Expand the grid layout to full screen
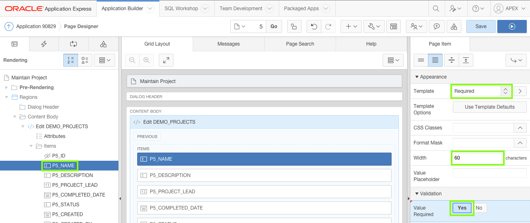Screen dimensions: 530x223 point(166,60)
